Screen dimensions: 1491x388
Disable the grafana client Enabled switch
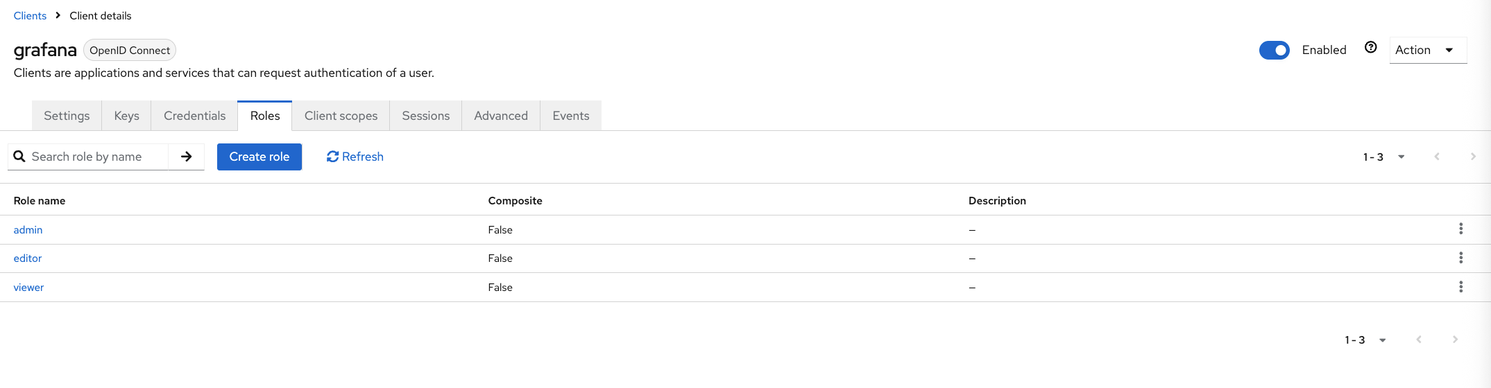click(x=1274, y=51)
